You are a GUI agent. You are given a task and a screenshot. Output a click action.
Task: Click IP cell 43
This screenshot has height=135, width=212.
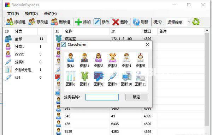coord(113,116)
